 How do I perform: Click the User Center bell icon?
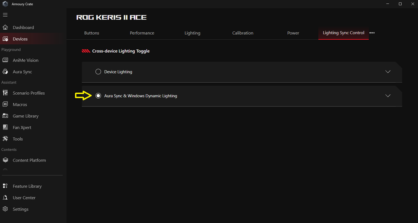(5, 198)
